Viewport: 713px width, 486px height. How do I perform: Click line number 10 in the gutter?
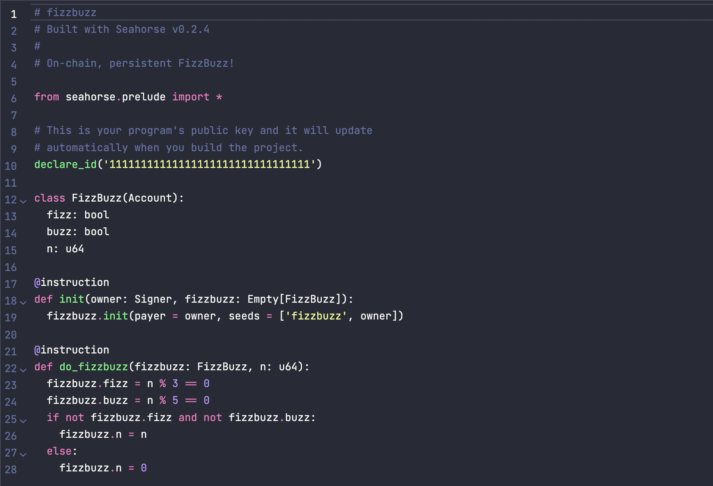pos(11,166)
